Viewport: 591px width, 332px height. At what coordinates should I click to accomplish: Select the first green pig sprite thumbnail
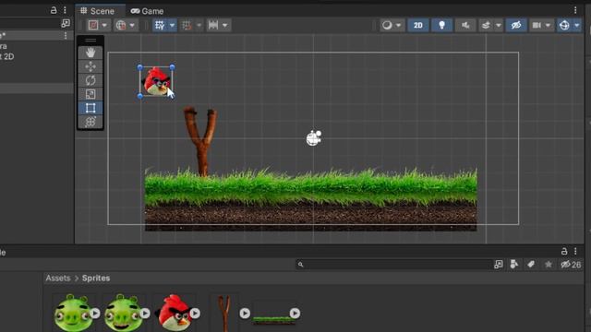(x=74, y=314)
